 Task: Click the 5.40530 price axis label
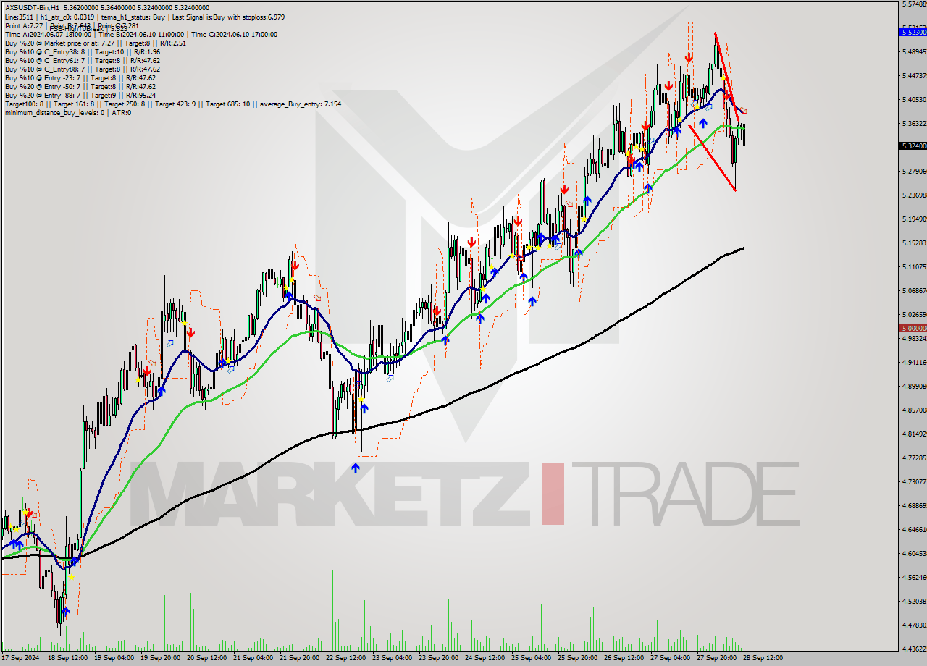[x=914, y=99]
